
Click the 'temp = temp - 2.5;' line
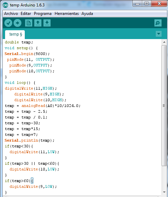(x=26, y=112)
